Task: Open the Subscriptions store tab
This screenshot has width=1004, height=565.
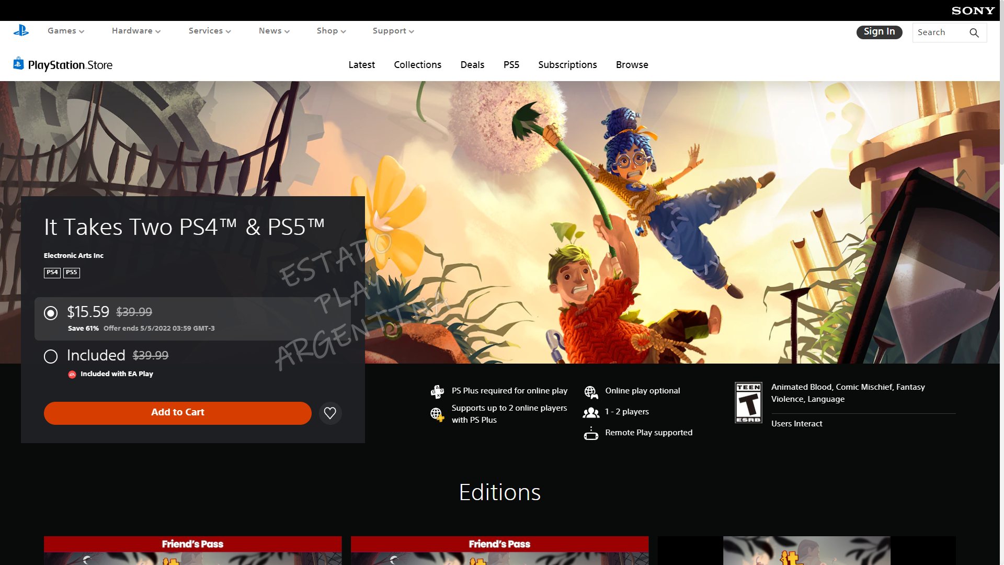Action: pos(567,65)
